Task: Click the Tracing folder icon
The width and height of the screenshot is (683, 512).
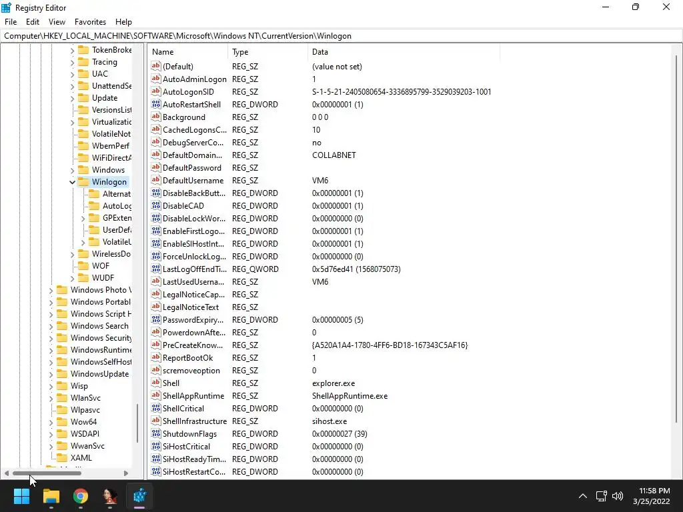Action: 83,62
